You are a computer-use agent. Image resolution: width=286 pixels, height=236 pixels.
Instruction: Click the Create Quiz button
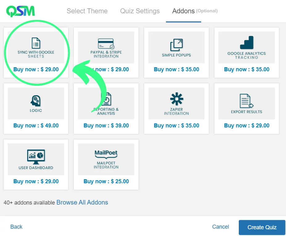pyautogui.click(x=262, y=227)
